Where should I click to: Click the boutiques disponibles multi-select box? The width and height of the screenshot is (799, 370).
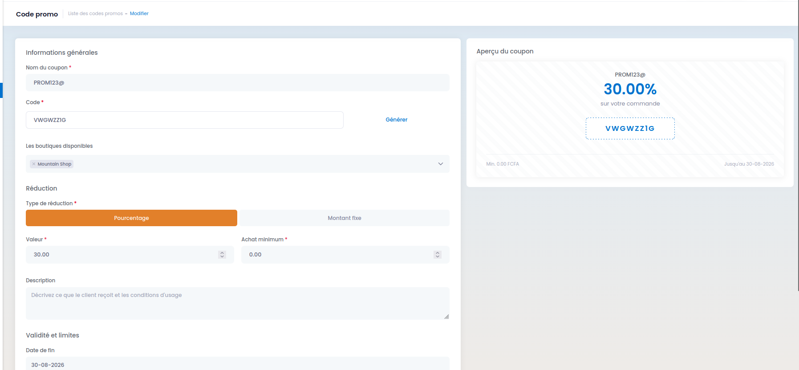(238, 164)
